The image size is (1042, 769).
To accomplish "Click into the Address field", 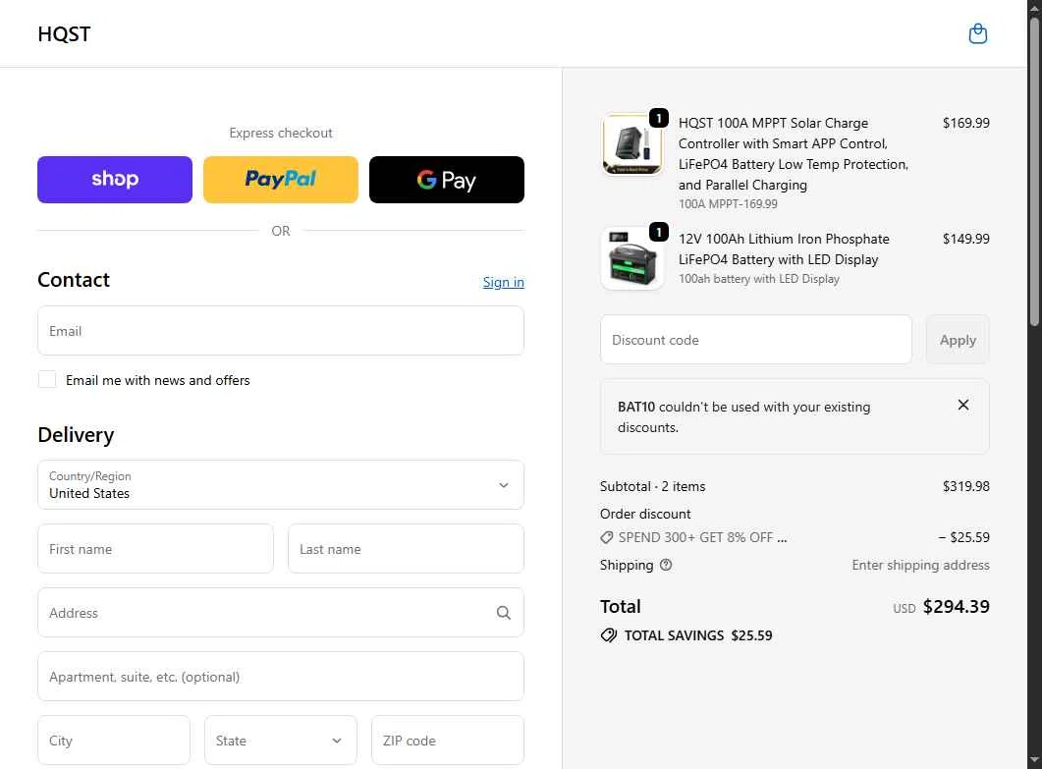I will point(281,612).
